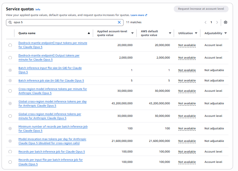238x171 pixels.
Task: Open Cross-region model inference tokens per minute link
Action: click(53, 91)
